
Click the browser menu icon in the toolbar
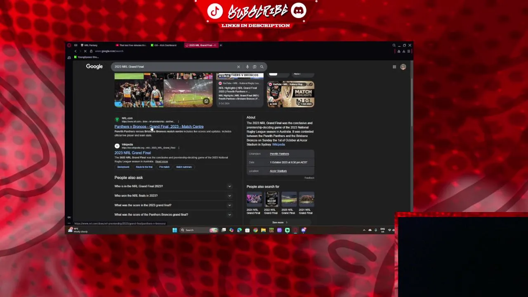pyautogui.click(x=409, y=51)
